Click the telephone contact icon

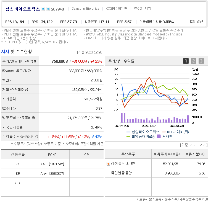coord(48,9)
